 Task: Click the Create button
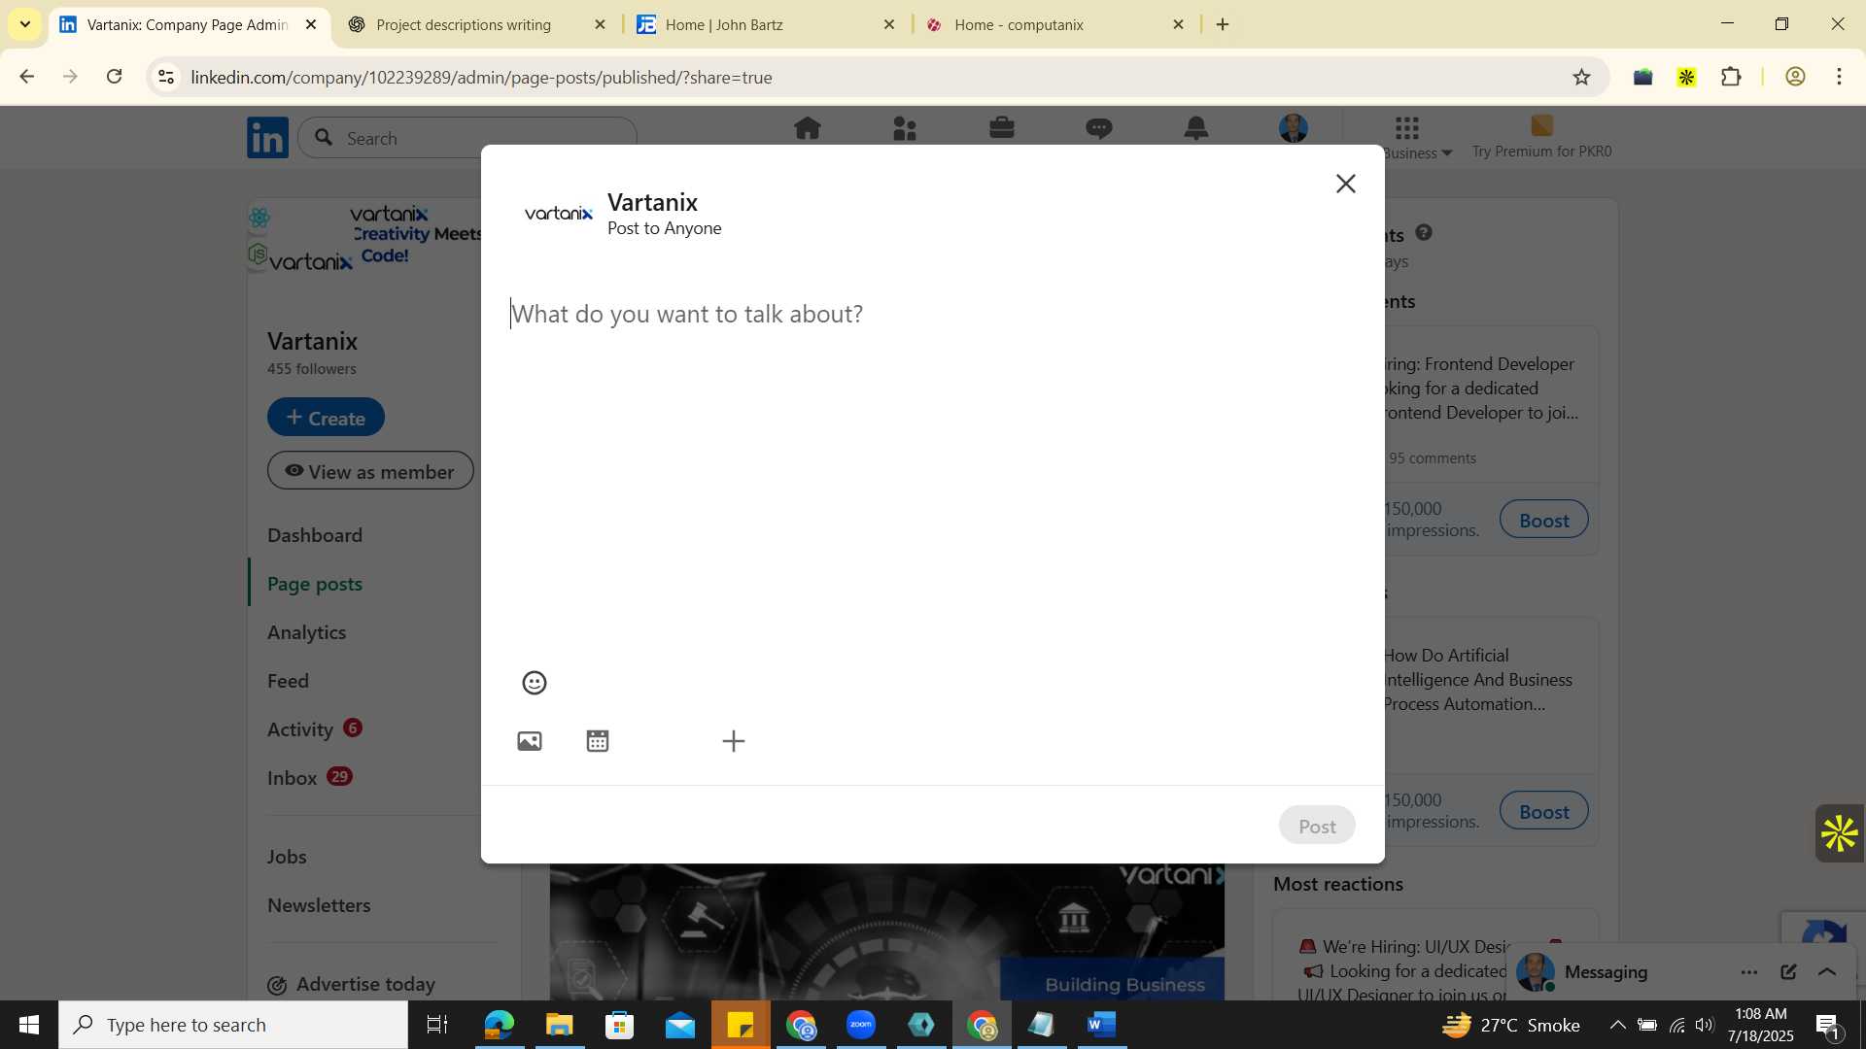(326, 418)
